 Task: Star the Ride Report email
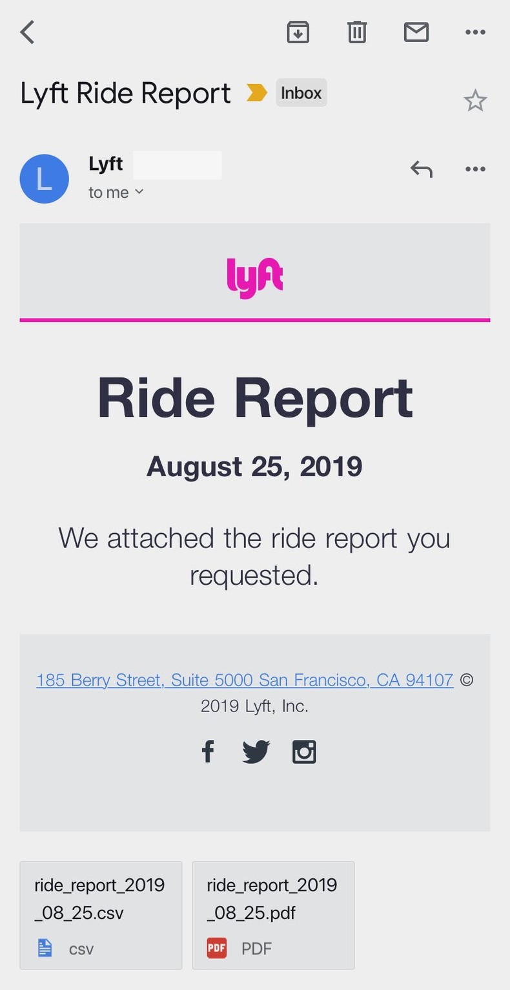pos(476,100)
